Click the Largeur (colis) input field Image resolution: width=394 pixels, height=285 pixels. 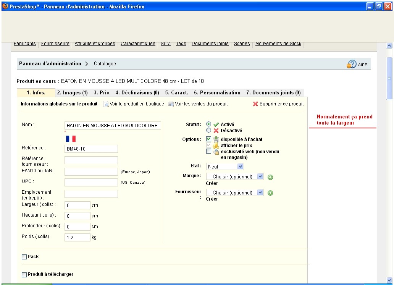point(77,205)
